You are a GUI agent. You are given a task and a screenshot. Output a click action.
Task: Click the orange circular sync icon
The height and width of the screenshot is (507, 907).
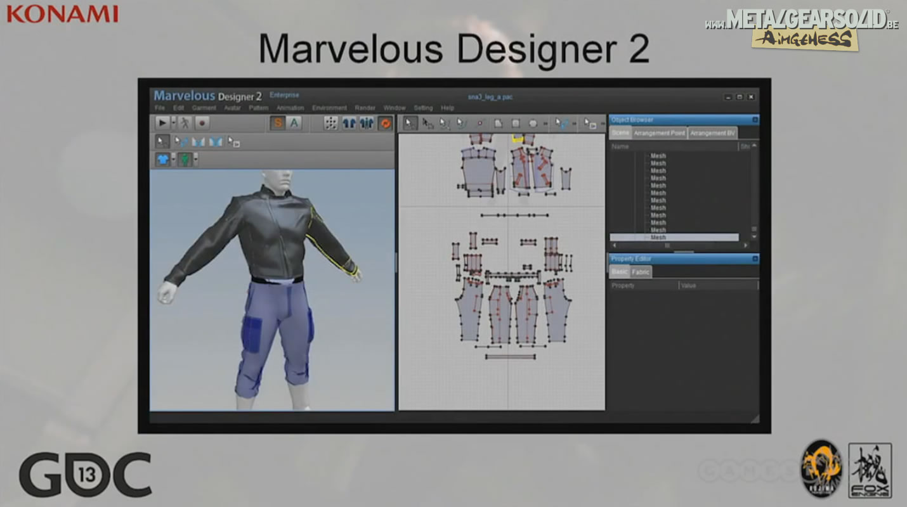(386, 123)
